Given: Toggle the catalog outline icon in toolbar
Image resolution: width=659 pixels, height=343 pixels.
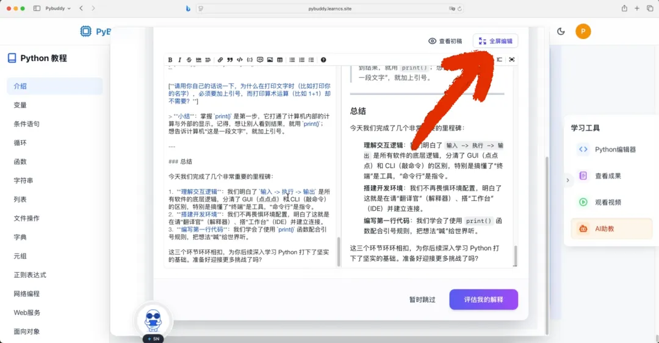Looking at the screenshot, I should point(499,60).
